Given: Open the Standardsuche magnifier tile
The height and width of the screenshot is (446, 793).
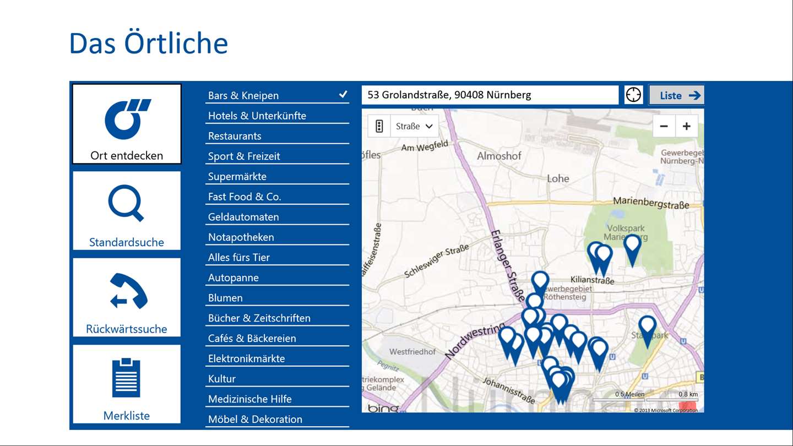Looking at the screenshot, I should click(x=127, y=210).
